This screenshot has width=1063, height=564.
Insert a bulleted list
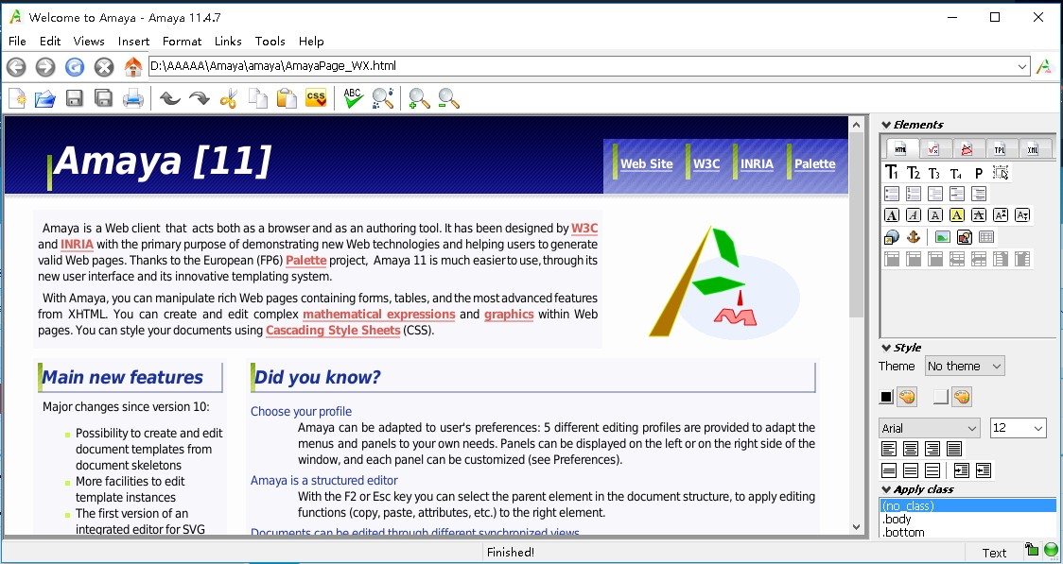892,195
